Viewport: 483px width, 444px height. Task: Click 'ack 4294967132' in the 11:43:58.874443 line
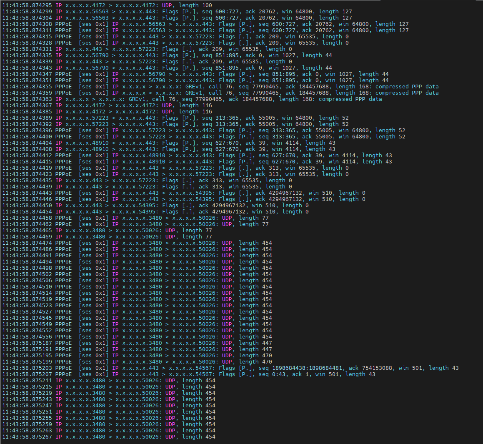click(279, 193)
